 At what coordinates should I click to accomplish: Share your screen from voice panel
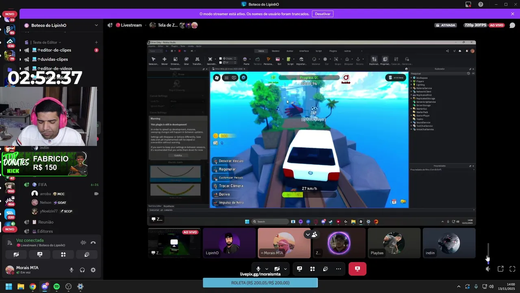point(40,254)
